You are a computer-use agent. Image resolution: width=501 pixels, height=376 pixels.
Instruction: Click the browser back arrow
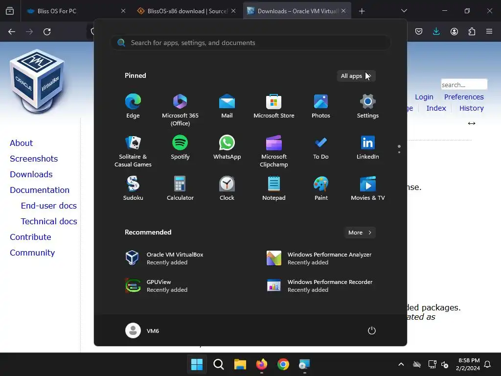tap(12, 32)
